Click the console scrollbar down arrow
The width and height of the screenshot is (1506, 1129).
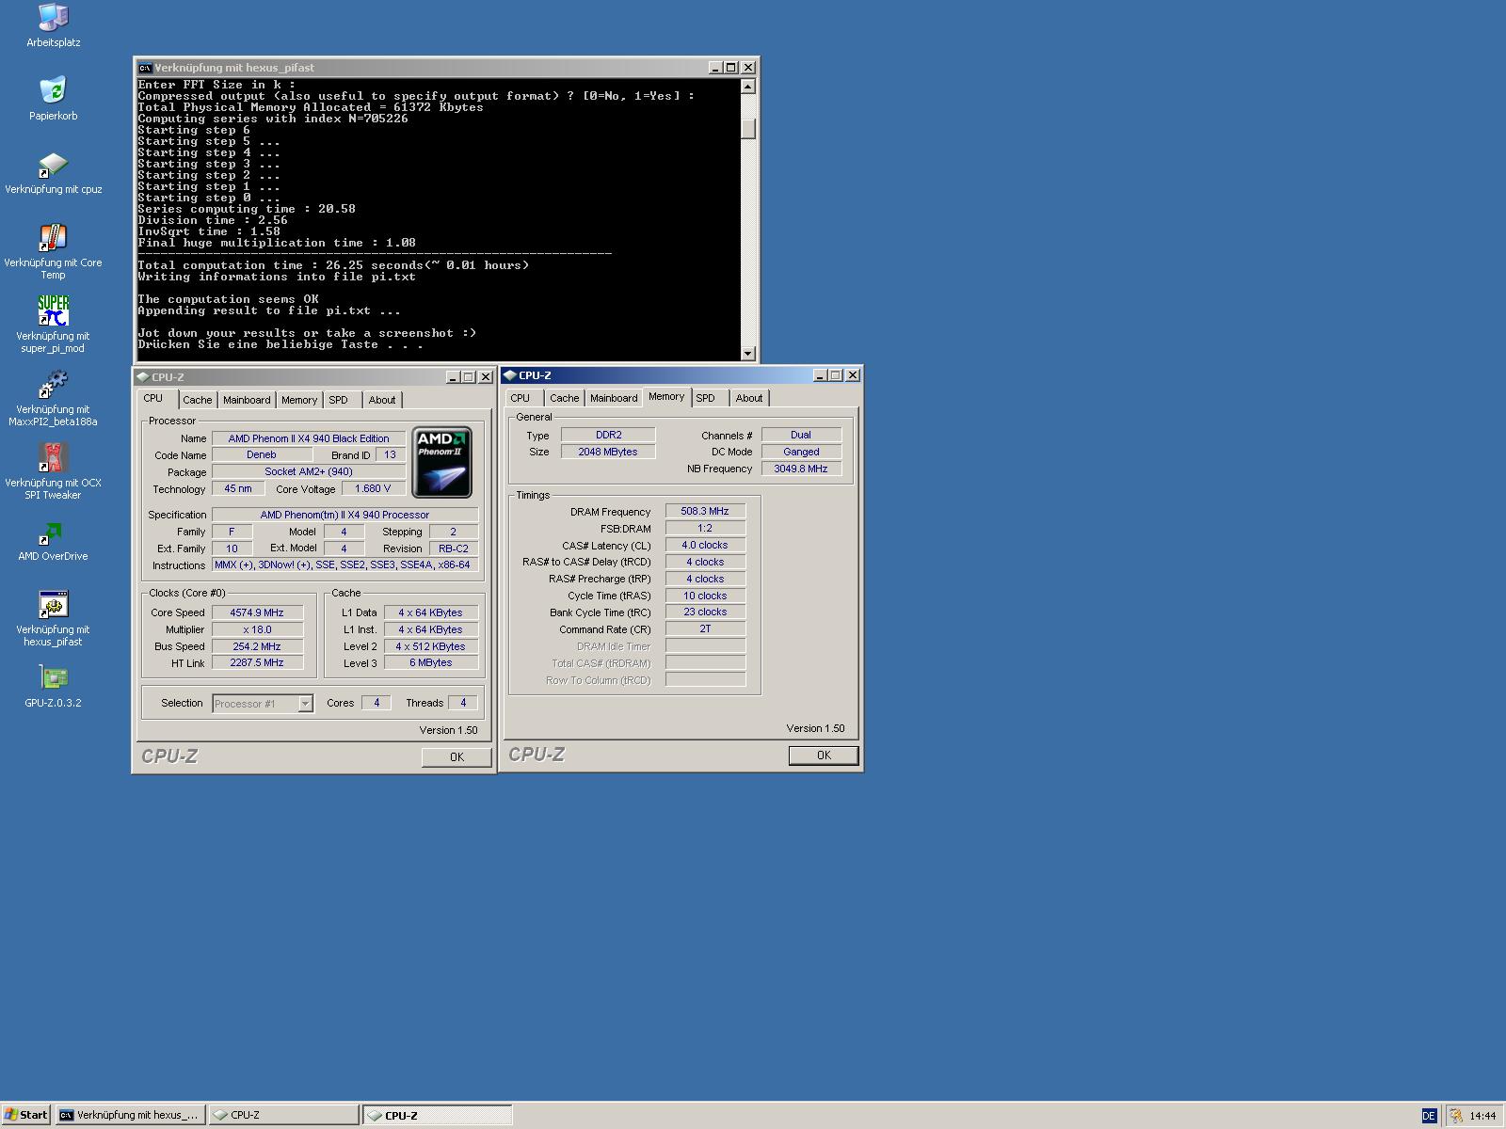tap(748, 353)
